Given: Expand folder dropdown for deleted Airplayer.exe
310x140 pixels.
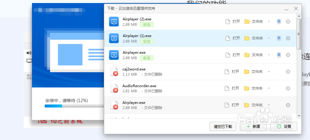Looking at the screenshot, I should 269,105.
